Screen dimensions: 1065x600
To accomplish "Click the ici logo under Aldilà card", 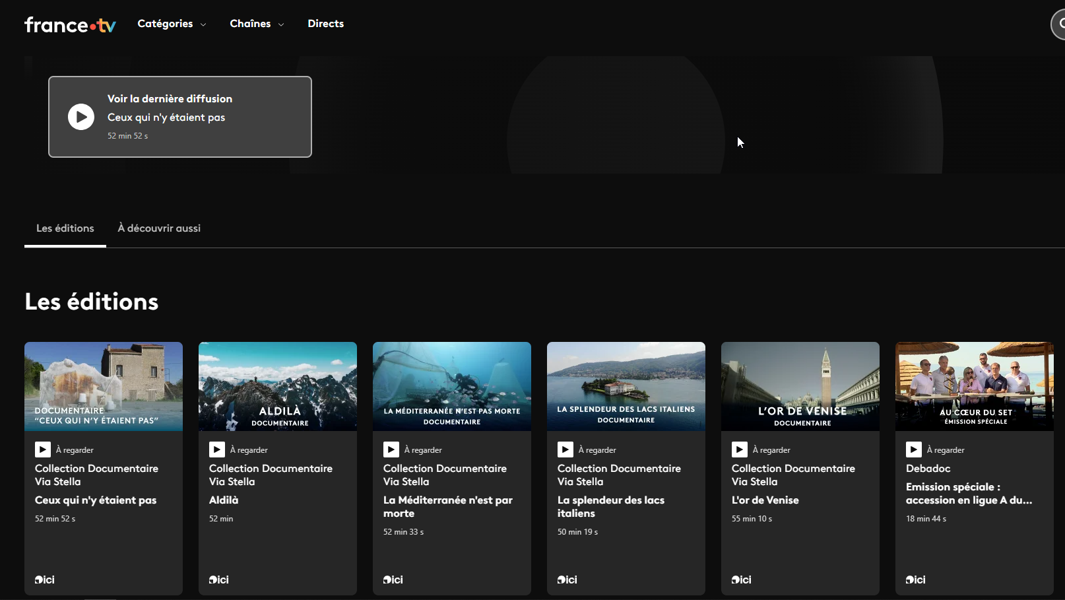I will pos(219,580).
